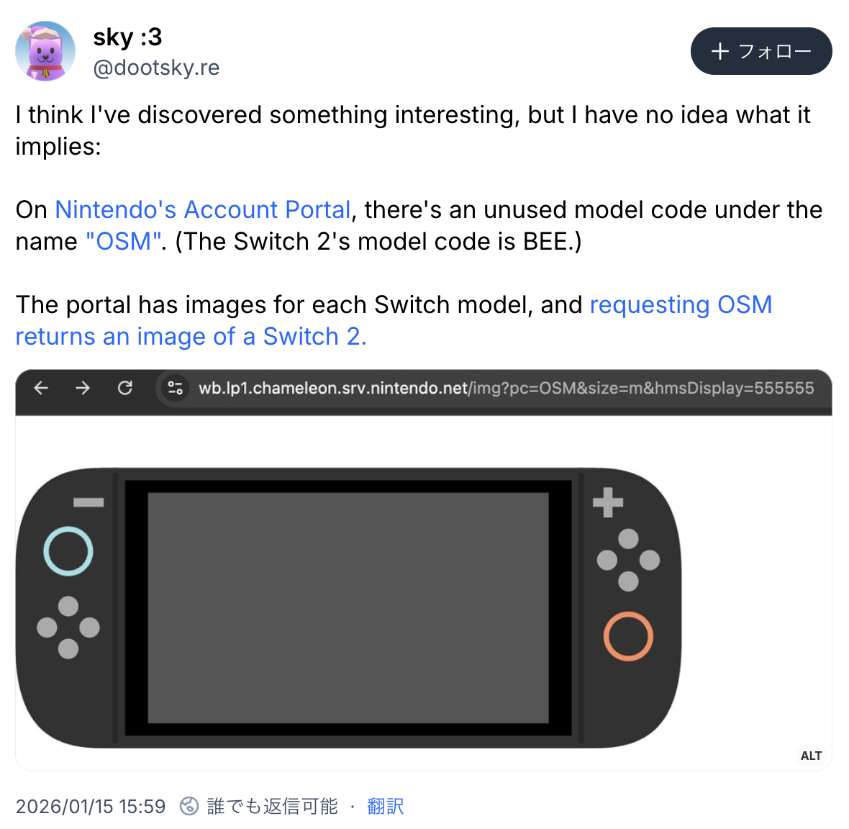
Task: Click the reload icon in embedded browser
Action: point(125,388)
